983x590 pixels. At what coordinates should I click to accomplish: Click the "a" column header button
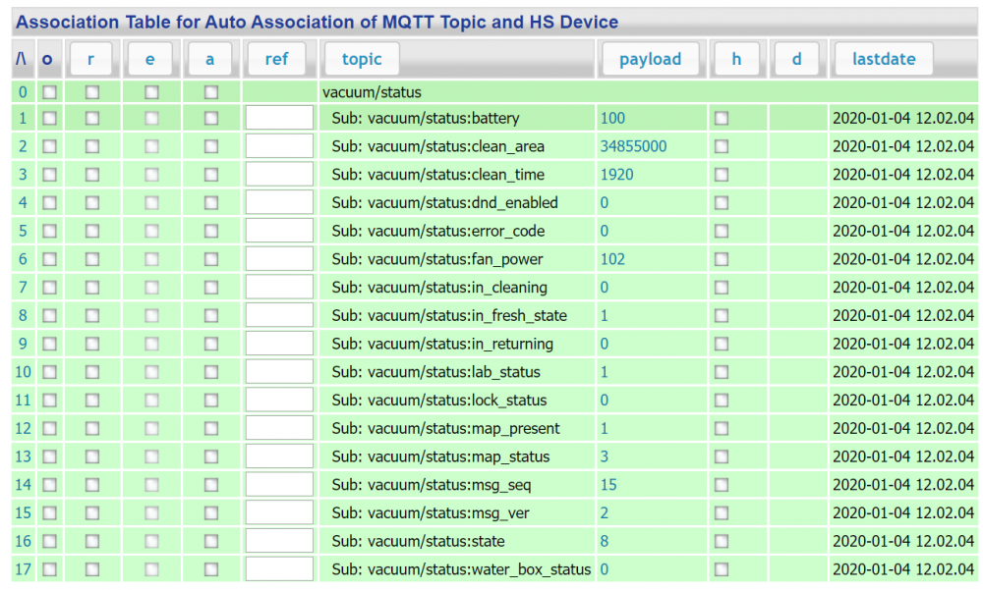(x=209, y=59)
